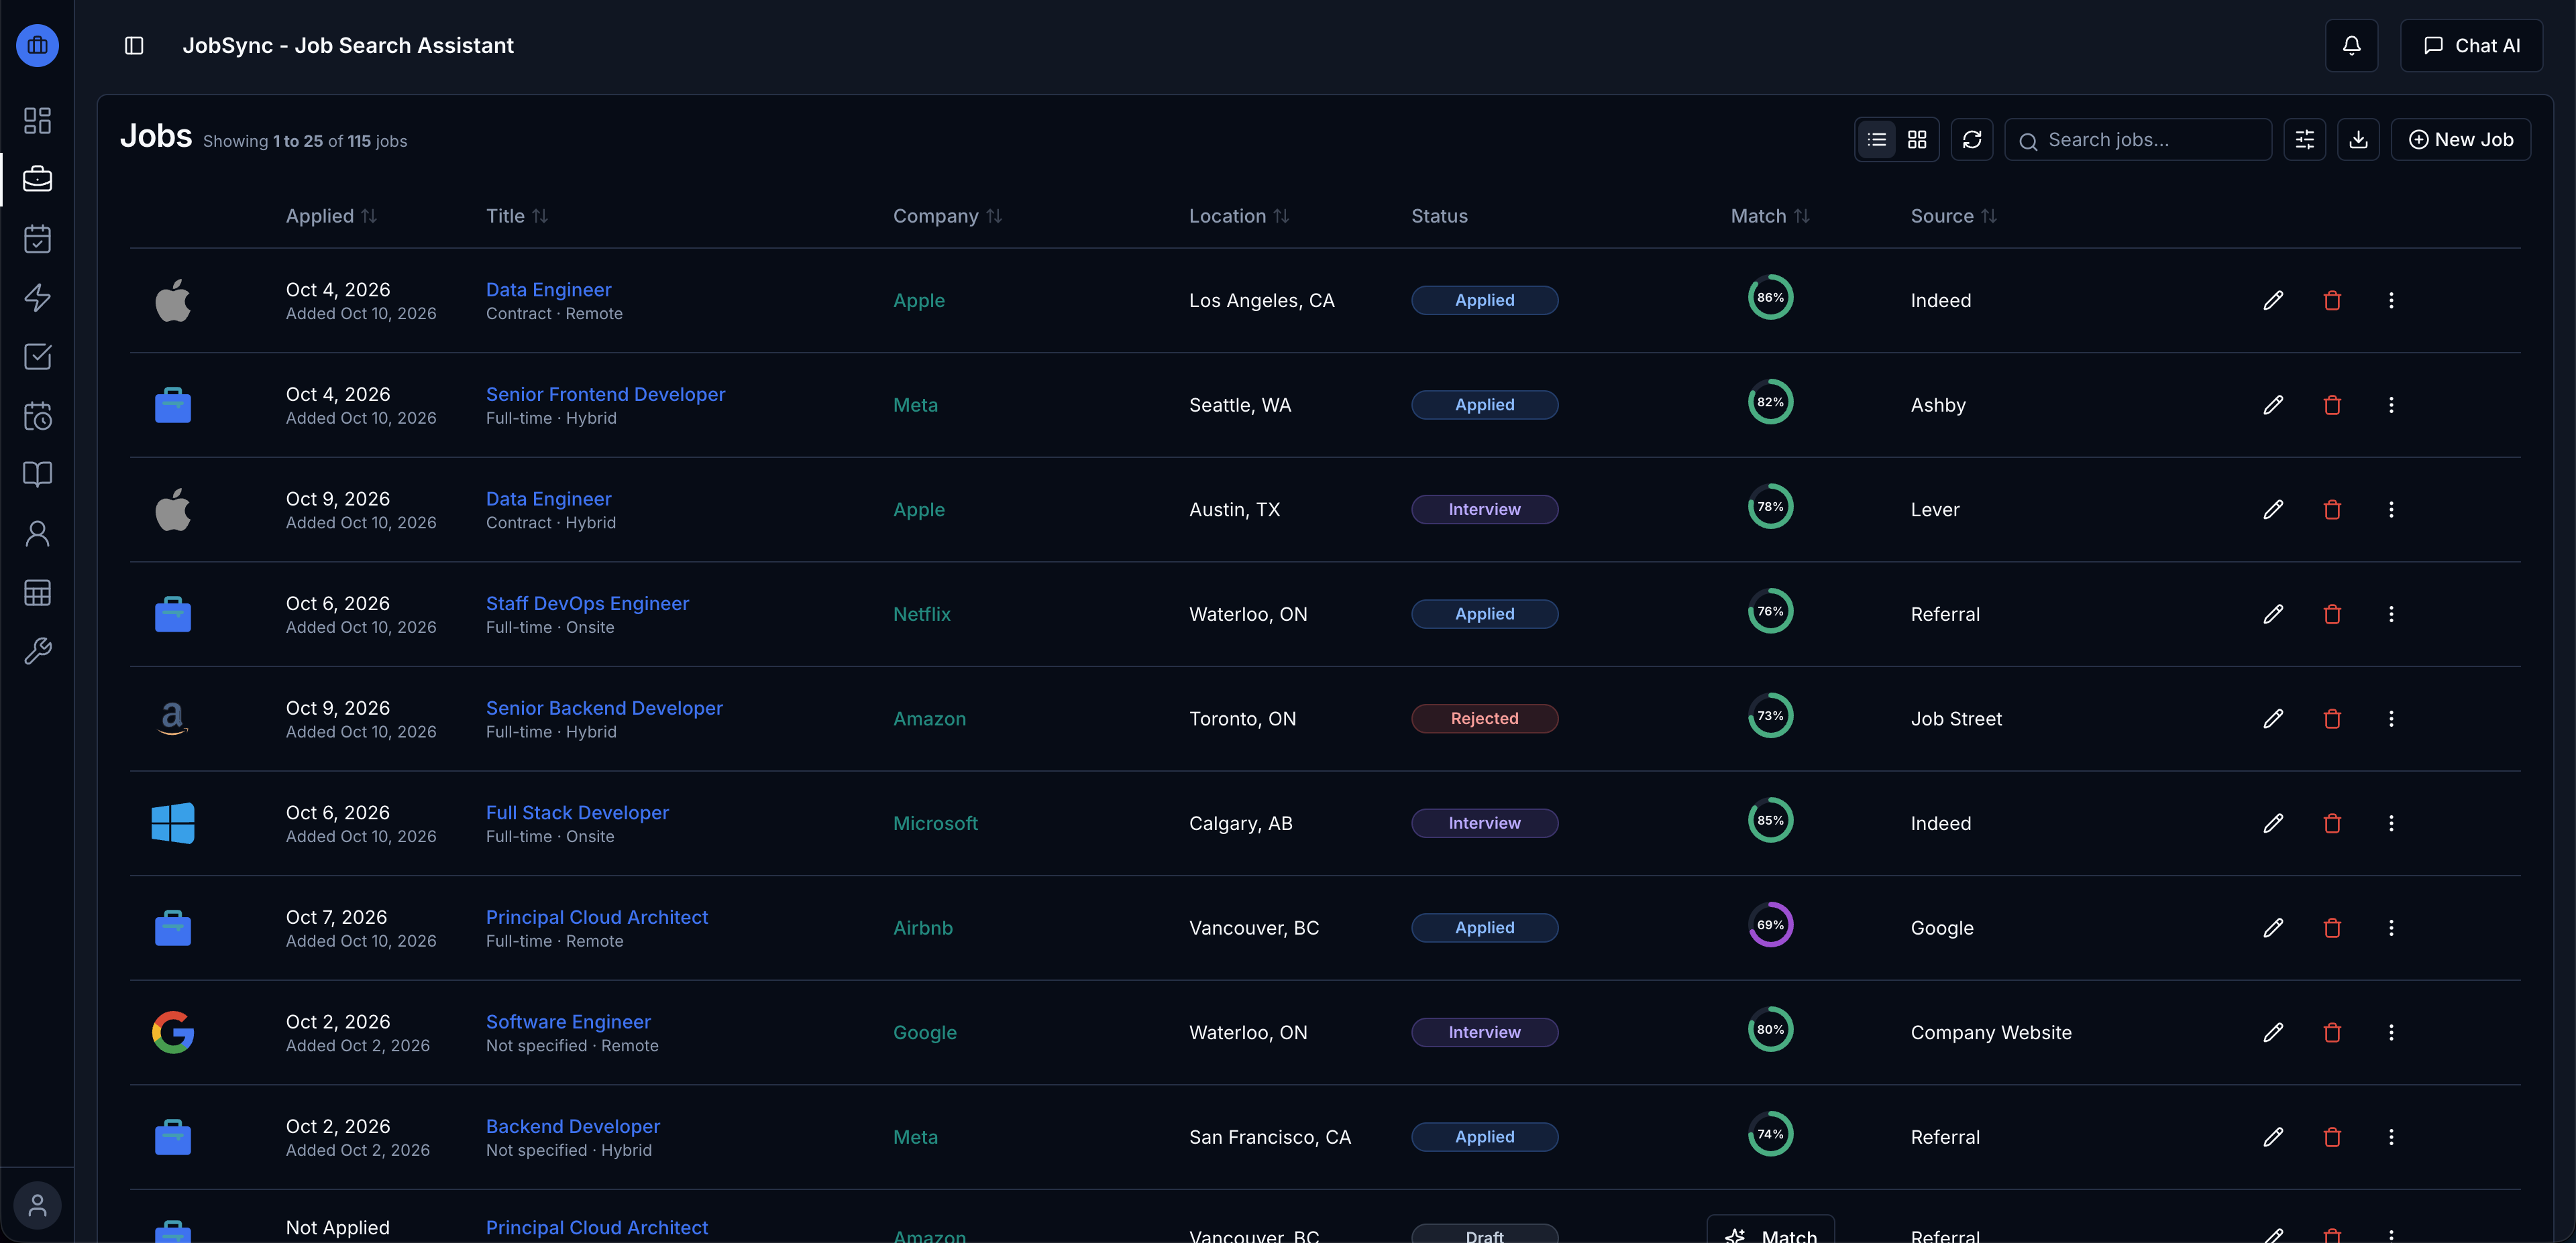Screen dimensions: 2576x1243
Task: Open profile person icon in sidebar
Action: pyautogui.click(x=37, y=534)
